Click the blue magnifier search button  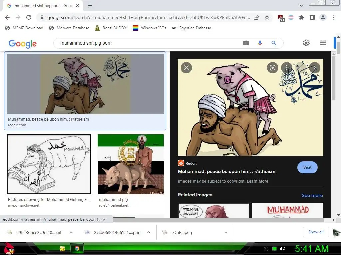[x=274, y=43]
